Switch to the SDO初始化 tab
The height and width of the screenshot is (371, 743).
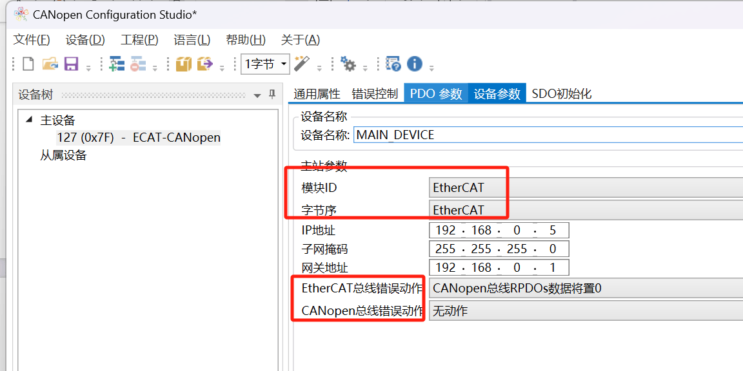pos(562,93)
